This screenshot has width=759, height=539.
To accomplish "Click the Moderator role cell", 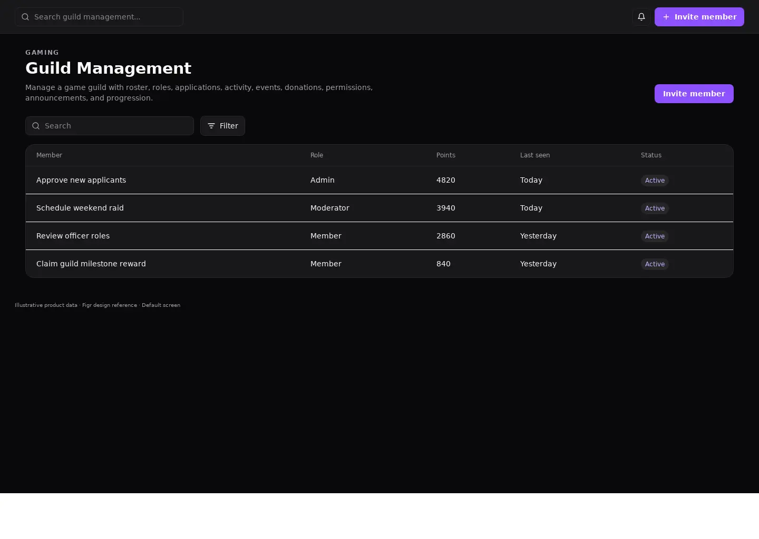I will tap(330, 208).
